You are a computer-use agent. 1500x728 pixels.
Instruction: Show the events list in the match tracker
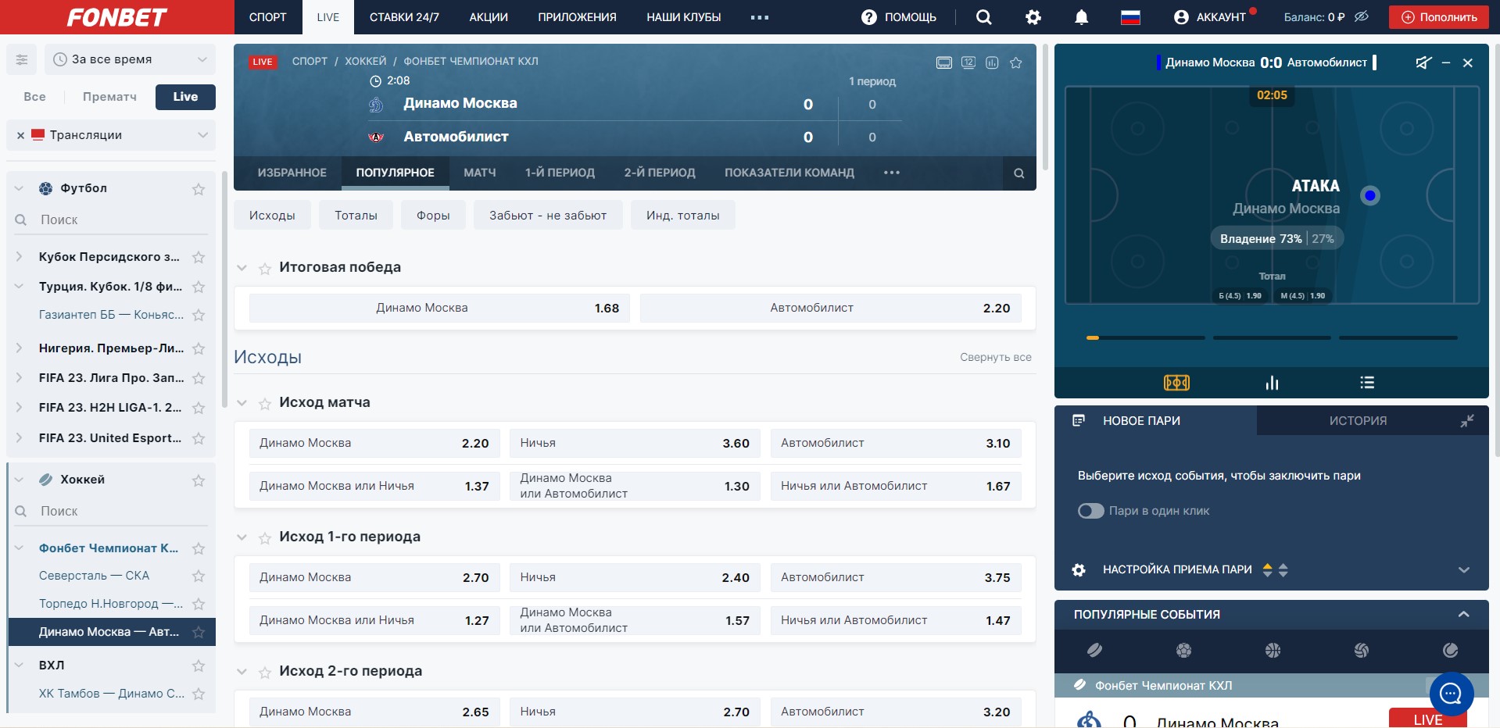pos(1367,383)
